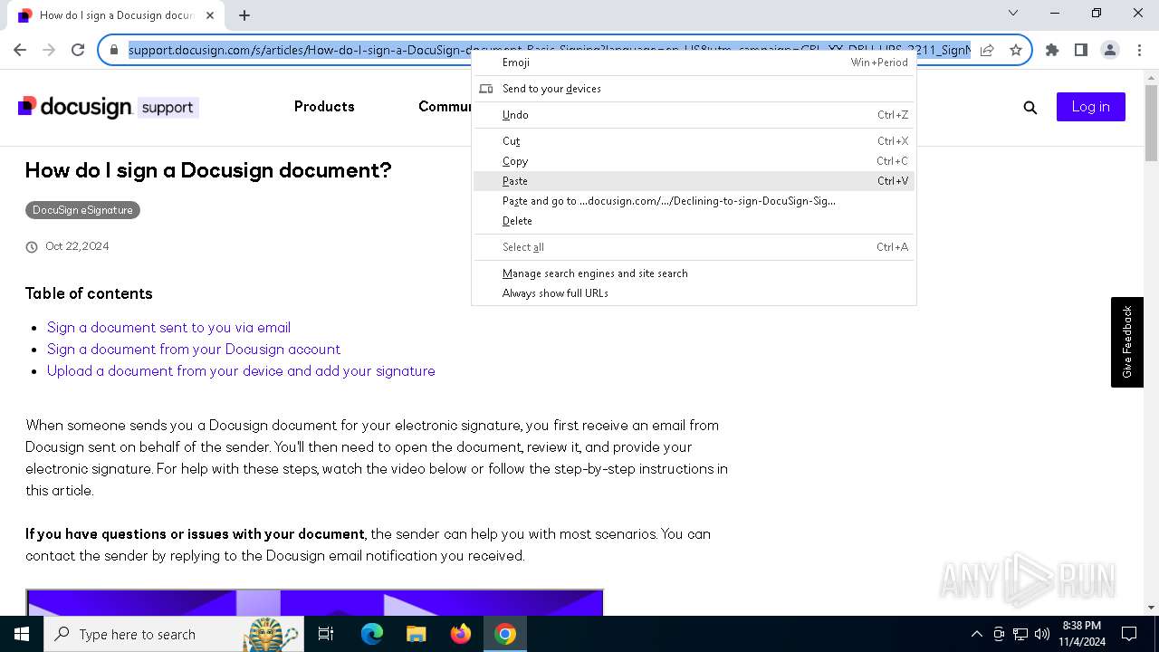
Task: Click the browser back arrow
Action: [20, 50]
